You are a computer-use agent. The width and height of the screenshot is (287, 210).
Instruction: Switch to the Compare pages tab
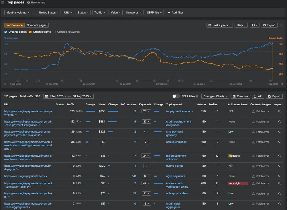37,25
